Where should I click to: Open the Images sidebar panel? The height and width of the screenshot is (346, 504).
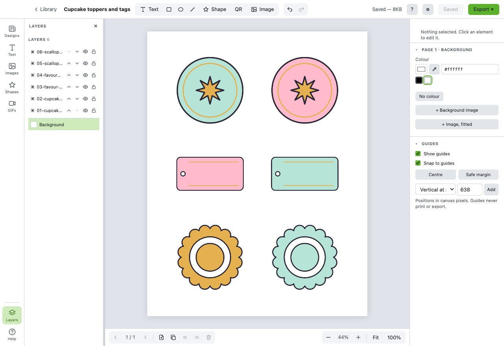pyautogui.click(x=12, y=69)
